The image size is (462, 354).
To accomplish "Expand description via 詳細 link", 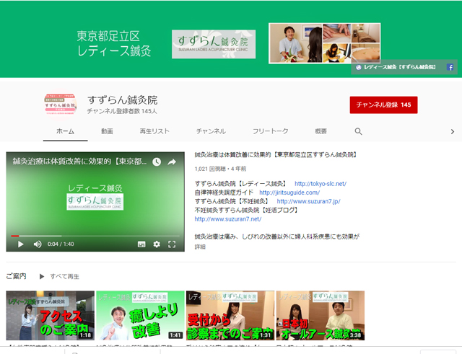I will pos(200,247).
